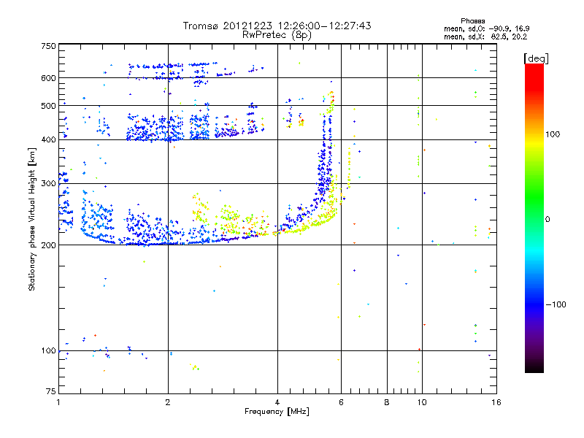Viewport: 584px width, 438px height.
Task: Click the '4' frequency tick label
Action: pos(277,402)
